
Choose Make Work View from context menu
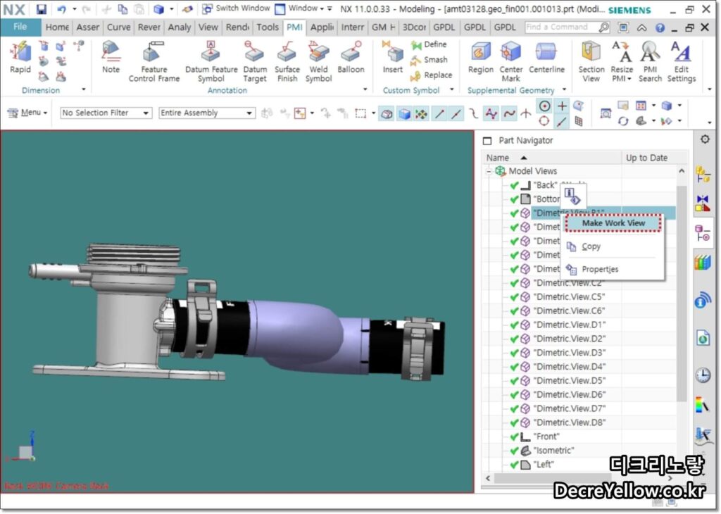(613, 223)
